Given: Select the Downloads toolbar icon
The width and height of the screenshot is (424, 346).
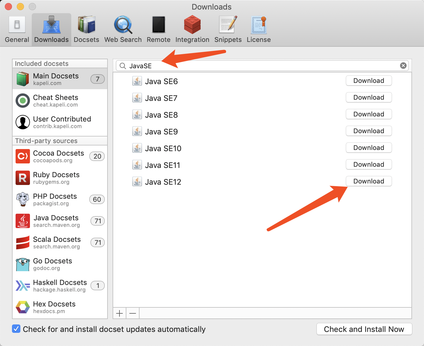Looking at the screenshot, I should [52, 25].
